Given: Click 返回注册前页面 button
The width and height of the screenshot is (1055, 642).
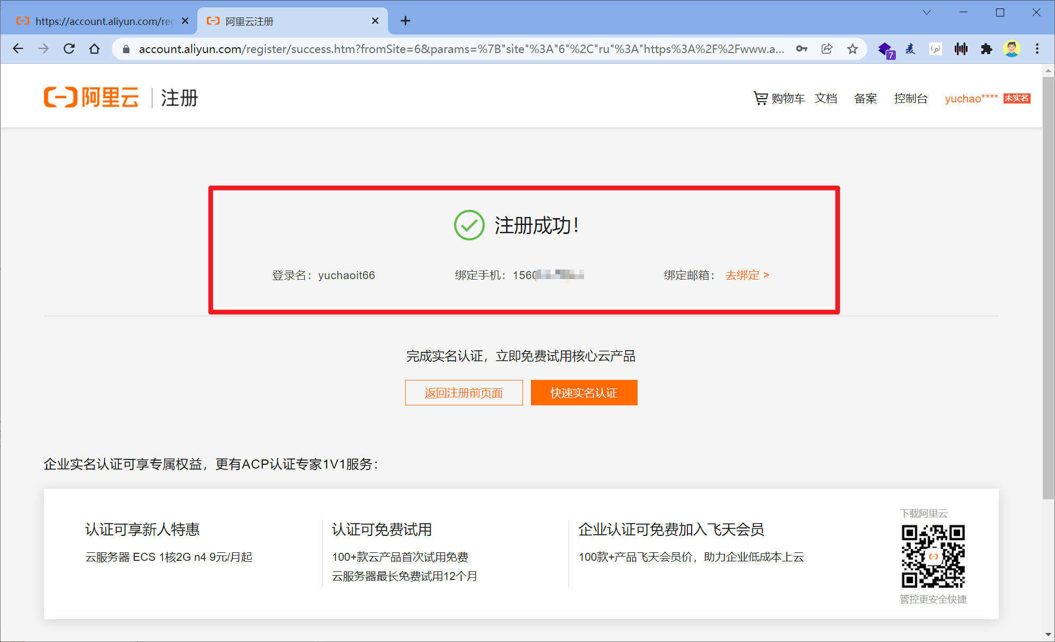Looking at the screenshot, I should pos(464,393).
